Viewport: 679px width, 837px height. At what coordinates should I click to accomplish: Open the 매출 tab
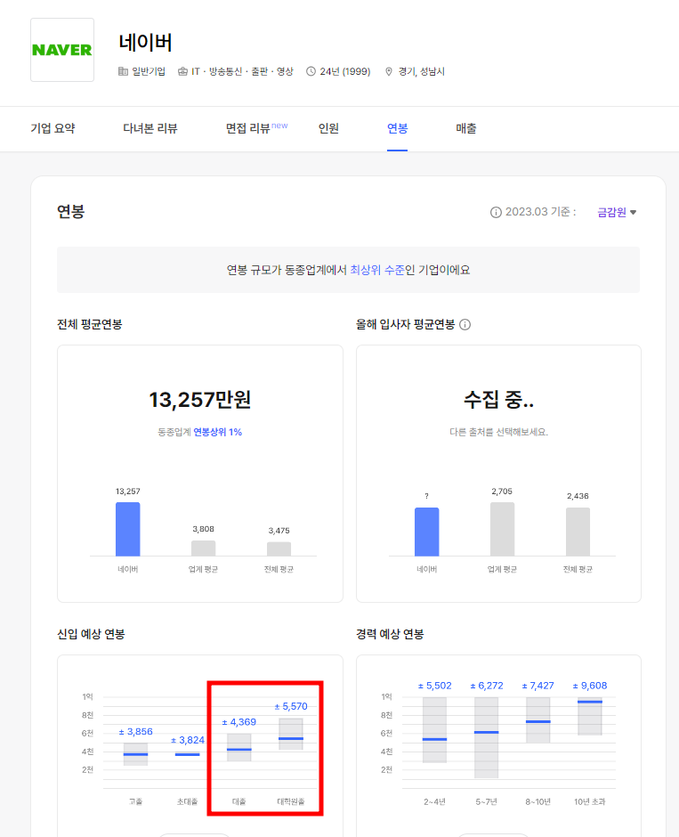pos(466,128)
